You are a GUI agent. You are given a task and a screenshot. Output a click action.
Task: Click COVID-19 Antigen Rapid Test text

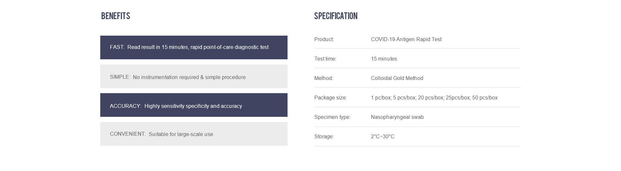pyautogui.click(x=406, y=39)
